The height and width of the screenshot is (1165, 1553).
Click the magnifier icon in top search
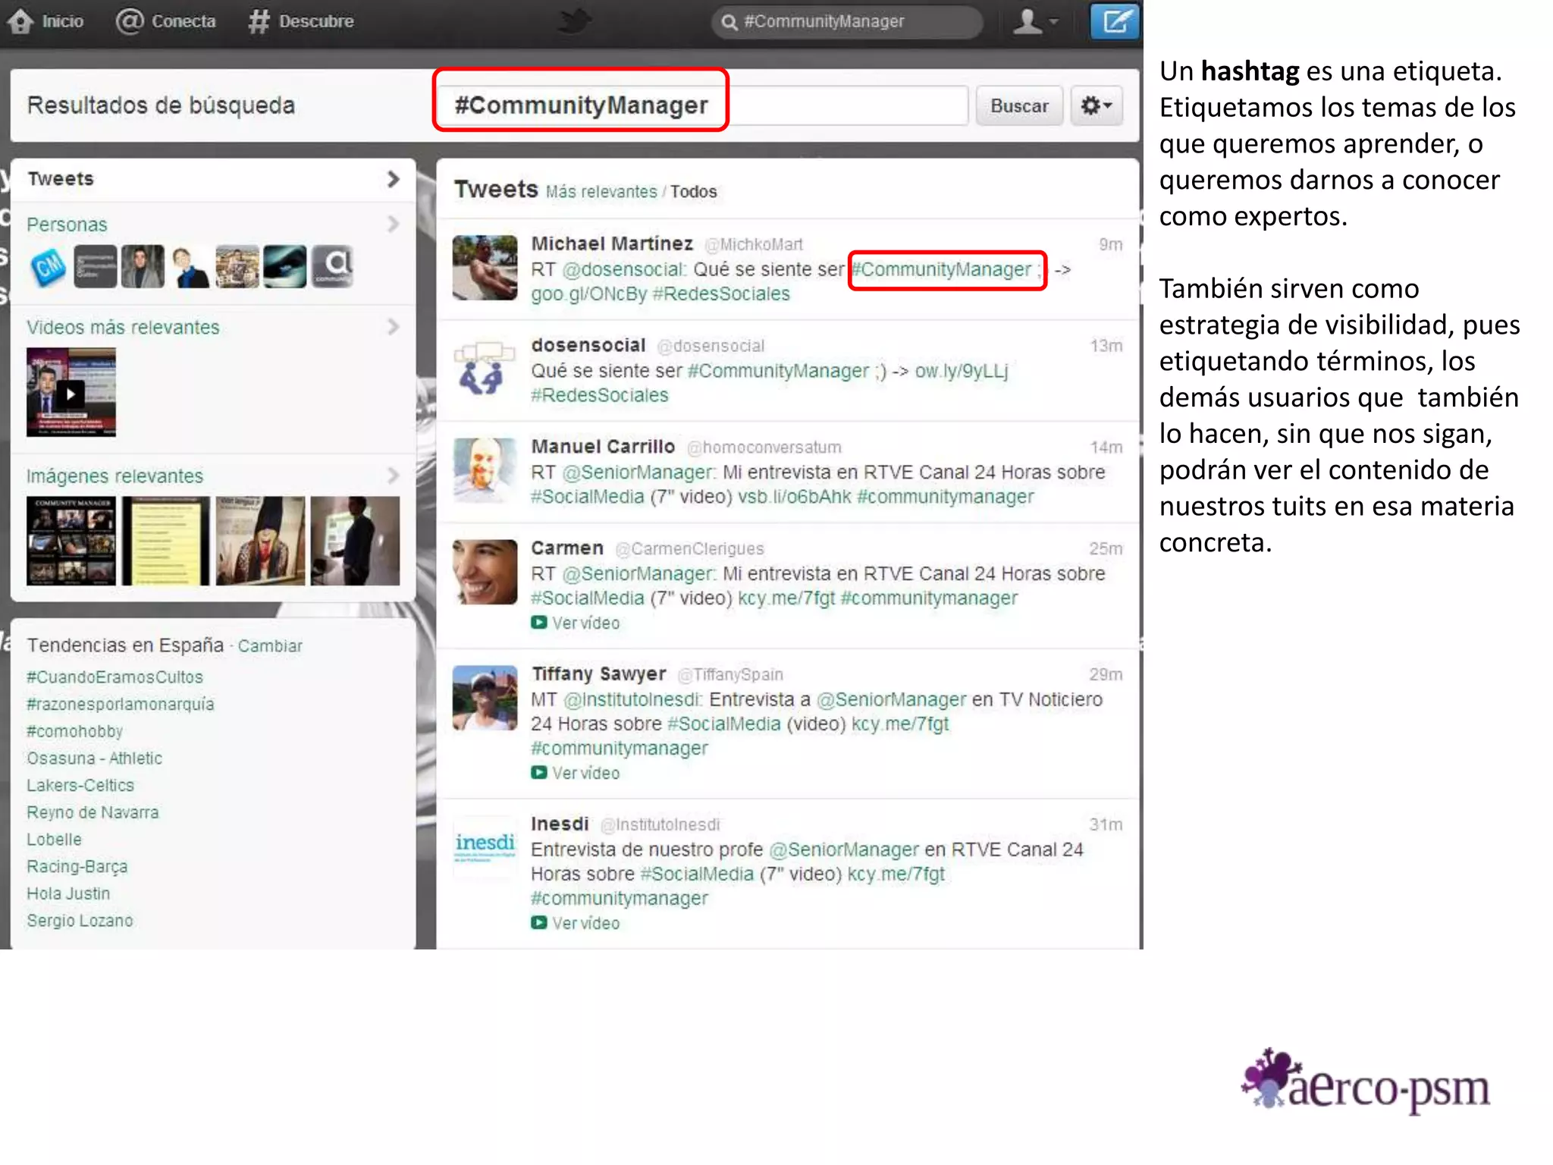729,22
